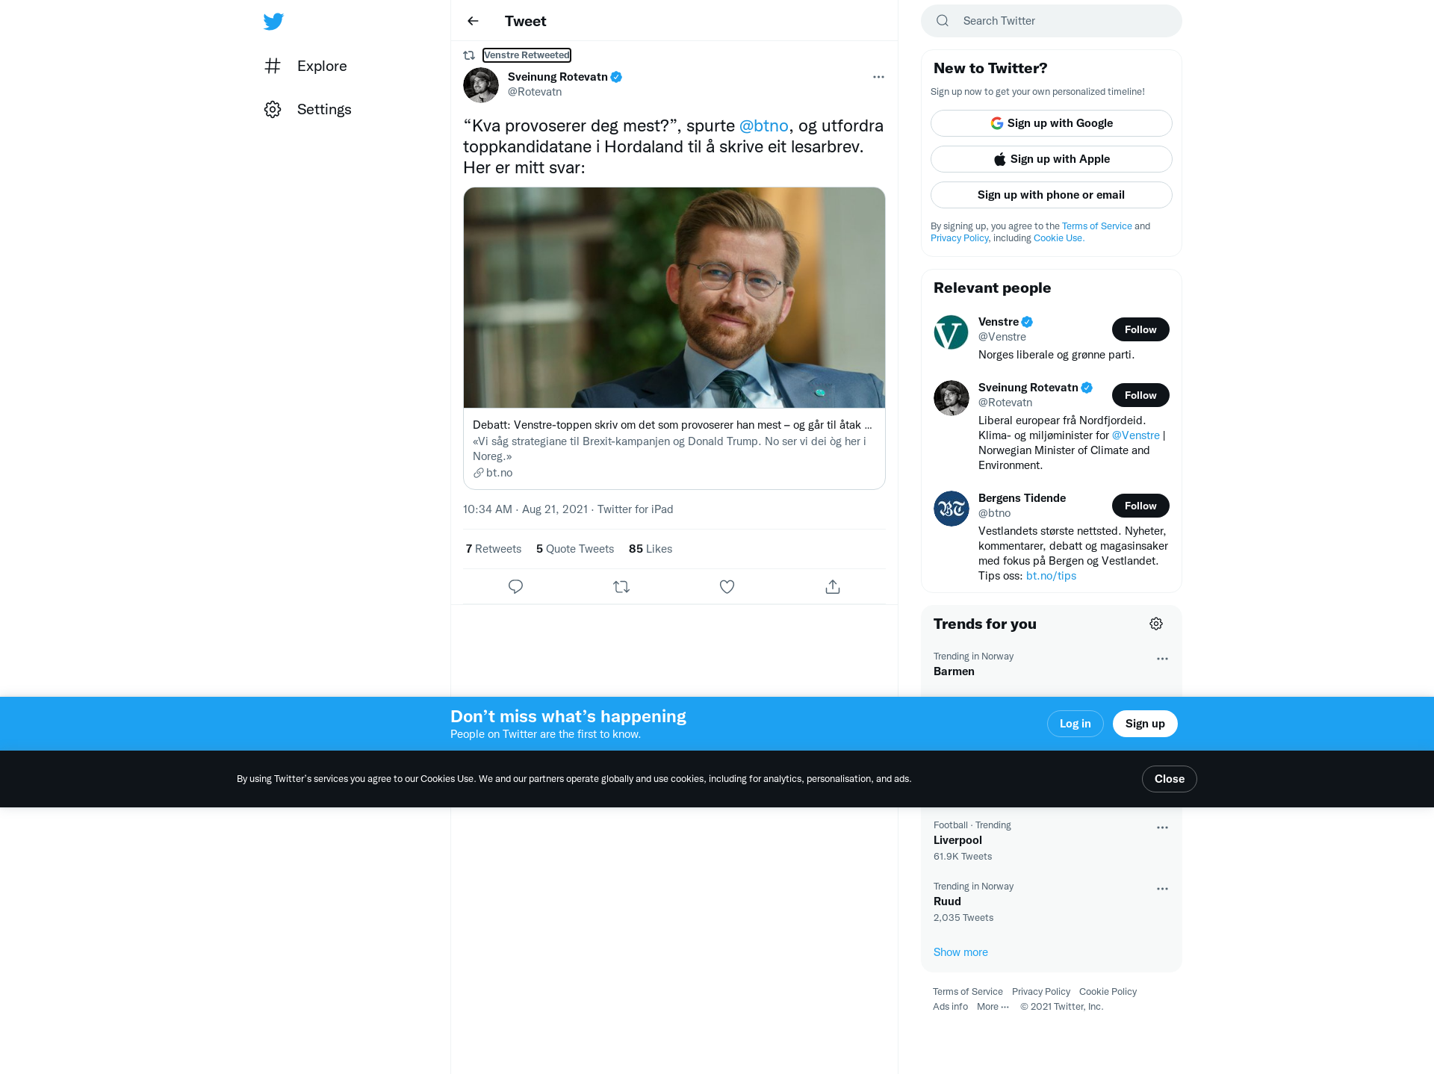Image resolution: width=1434 pixels, height=1074 pixels.
Task: Click the Search Twitter field
Action: (x=1052, y=21)
